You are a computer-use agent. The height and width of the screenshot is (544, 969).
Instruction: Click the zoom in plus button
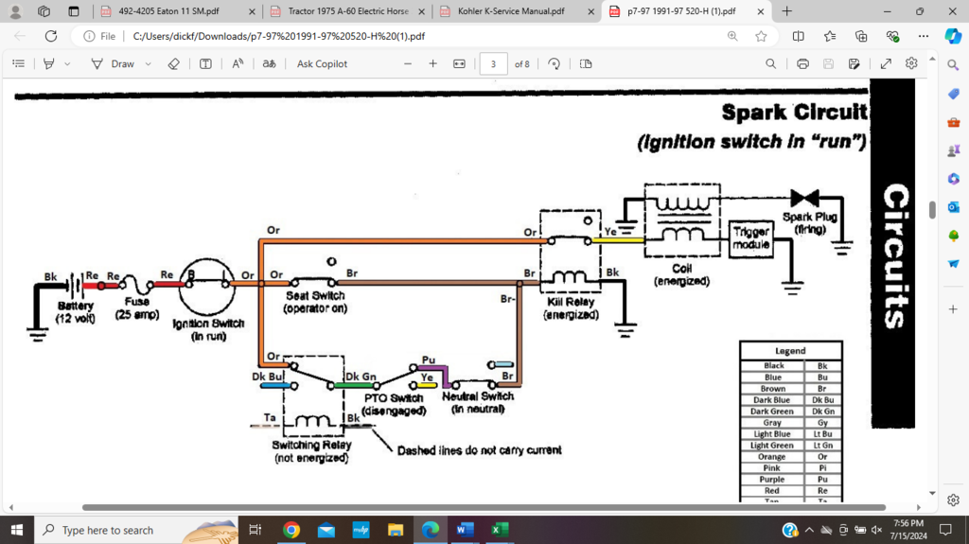point(432,63)
